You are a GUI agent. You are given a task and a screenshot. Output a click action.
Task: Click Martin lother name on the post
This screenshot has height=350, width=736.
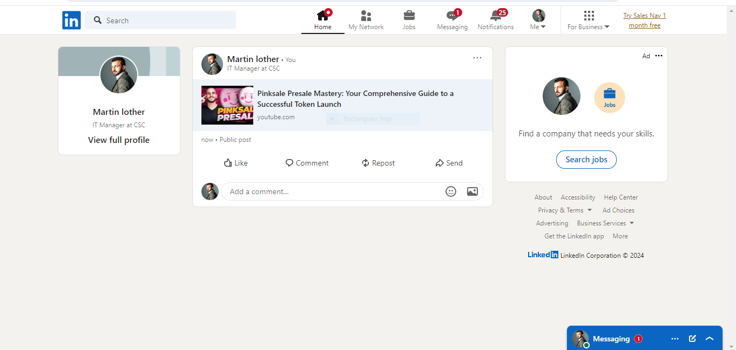point(253,59)
